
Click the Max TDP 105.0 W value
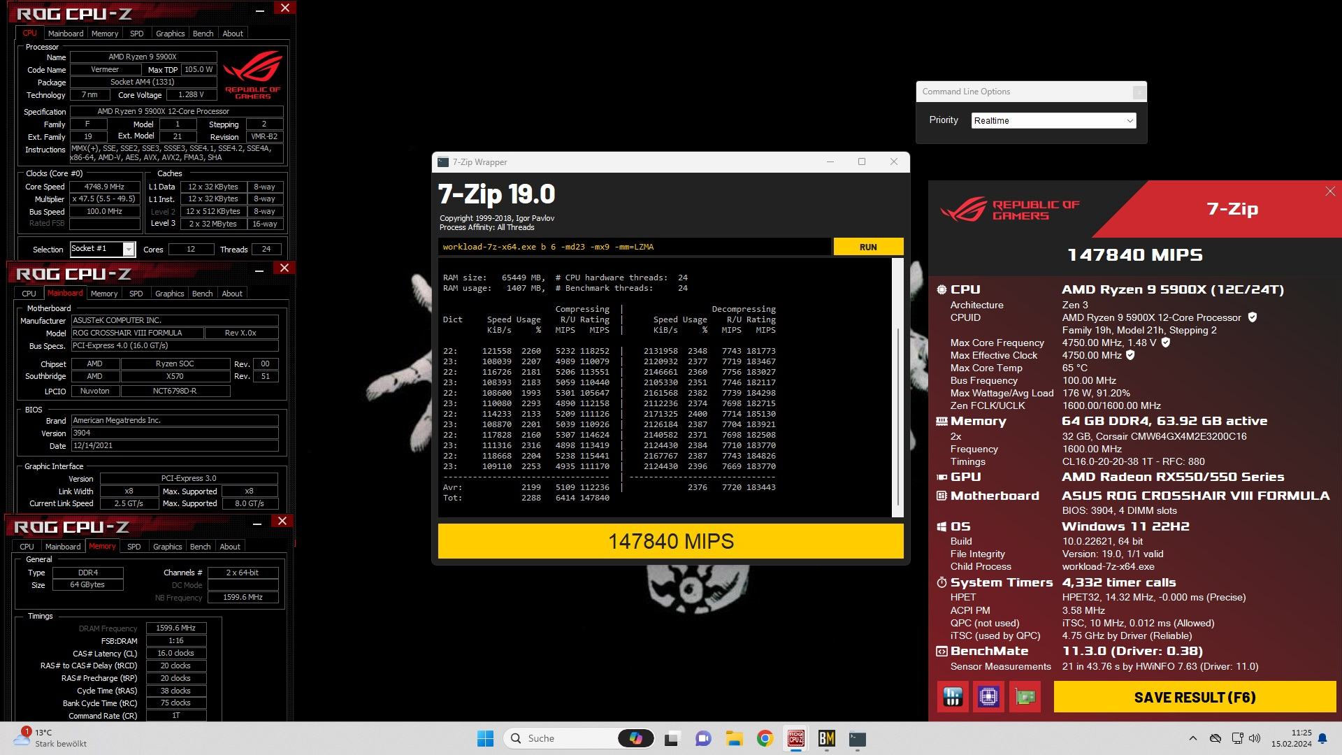[199, 69]
